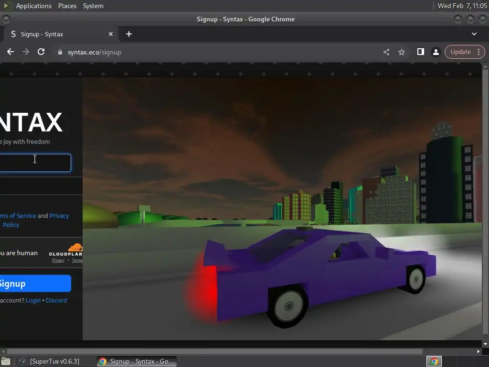
Task: Expand the tab search chevron
Action: tap(474, 34)
